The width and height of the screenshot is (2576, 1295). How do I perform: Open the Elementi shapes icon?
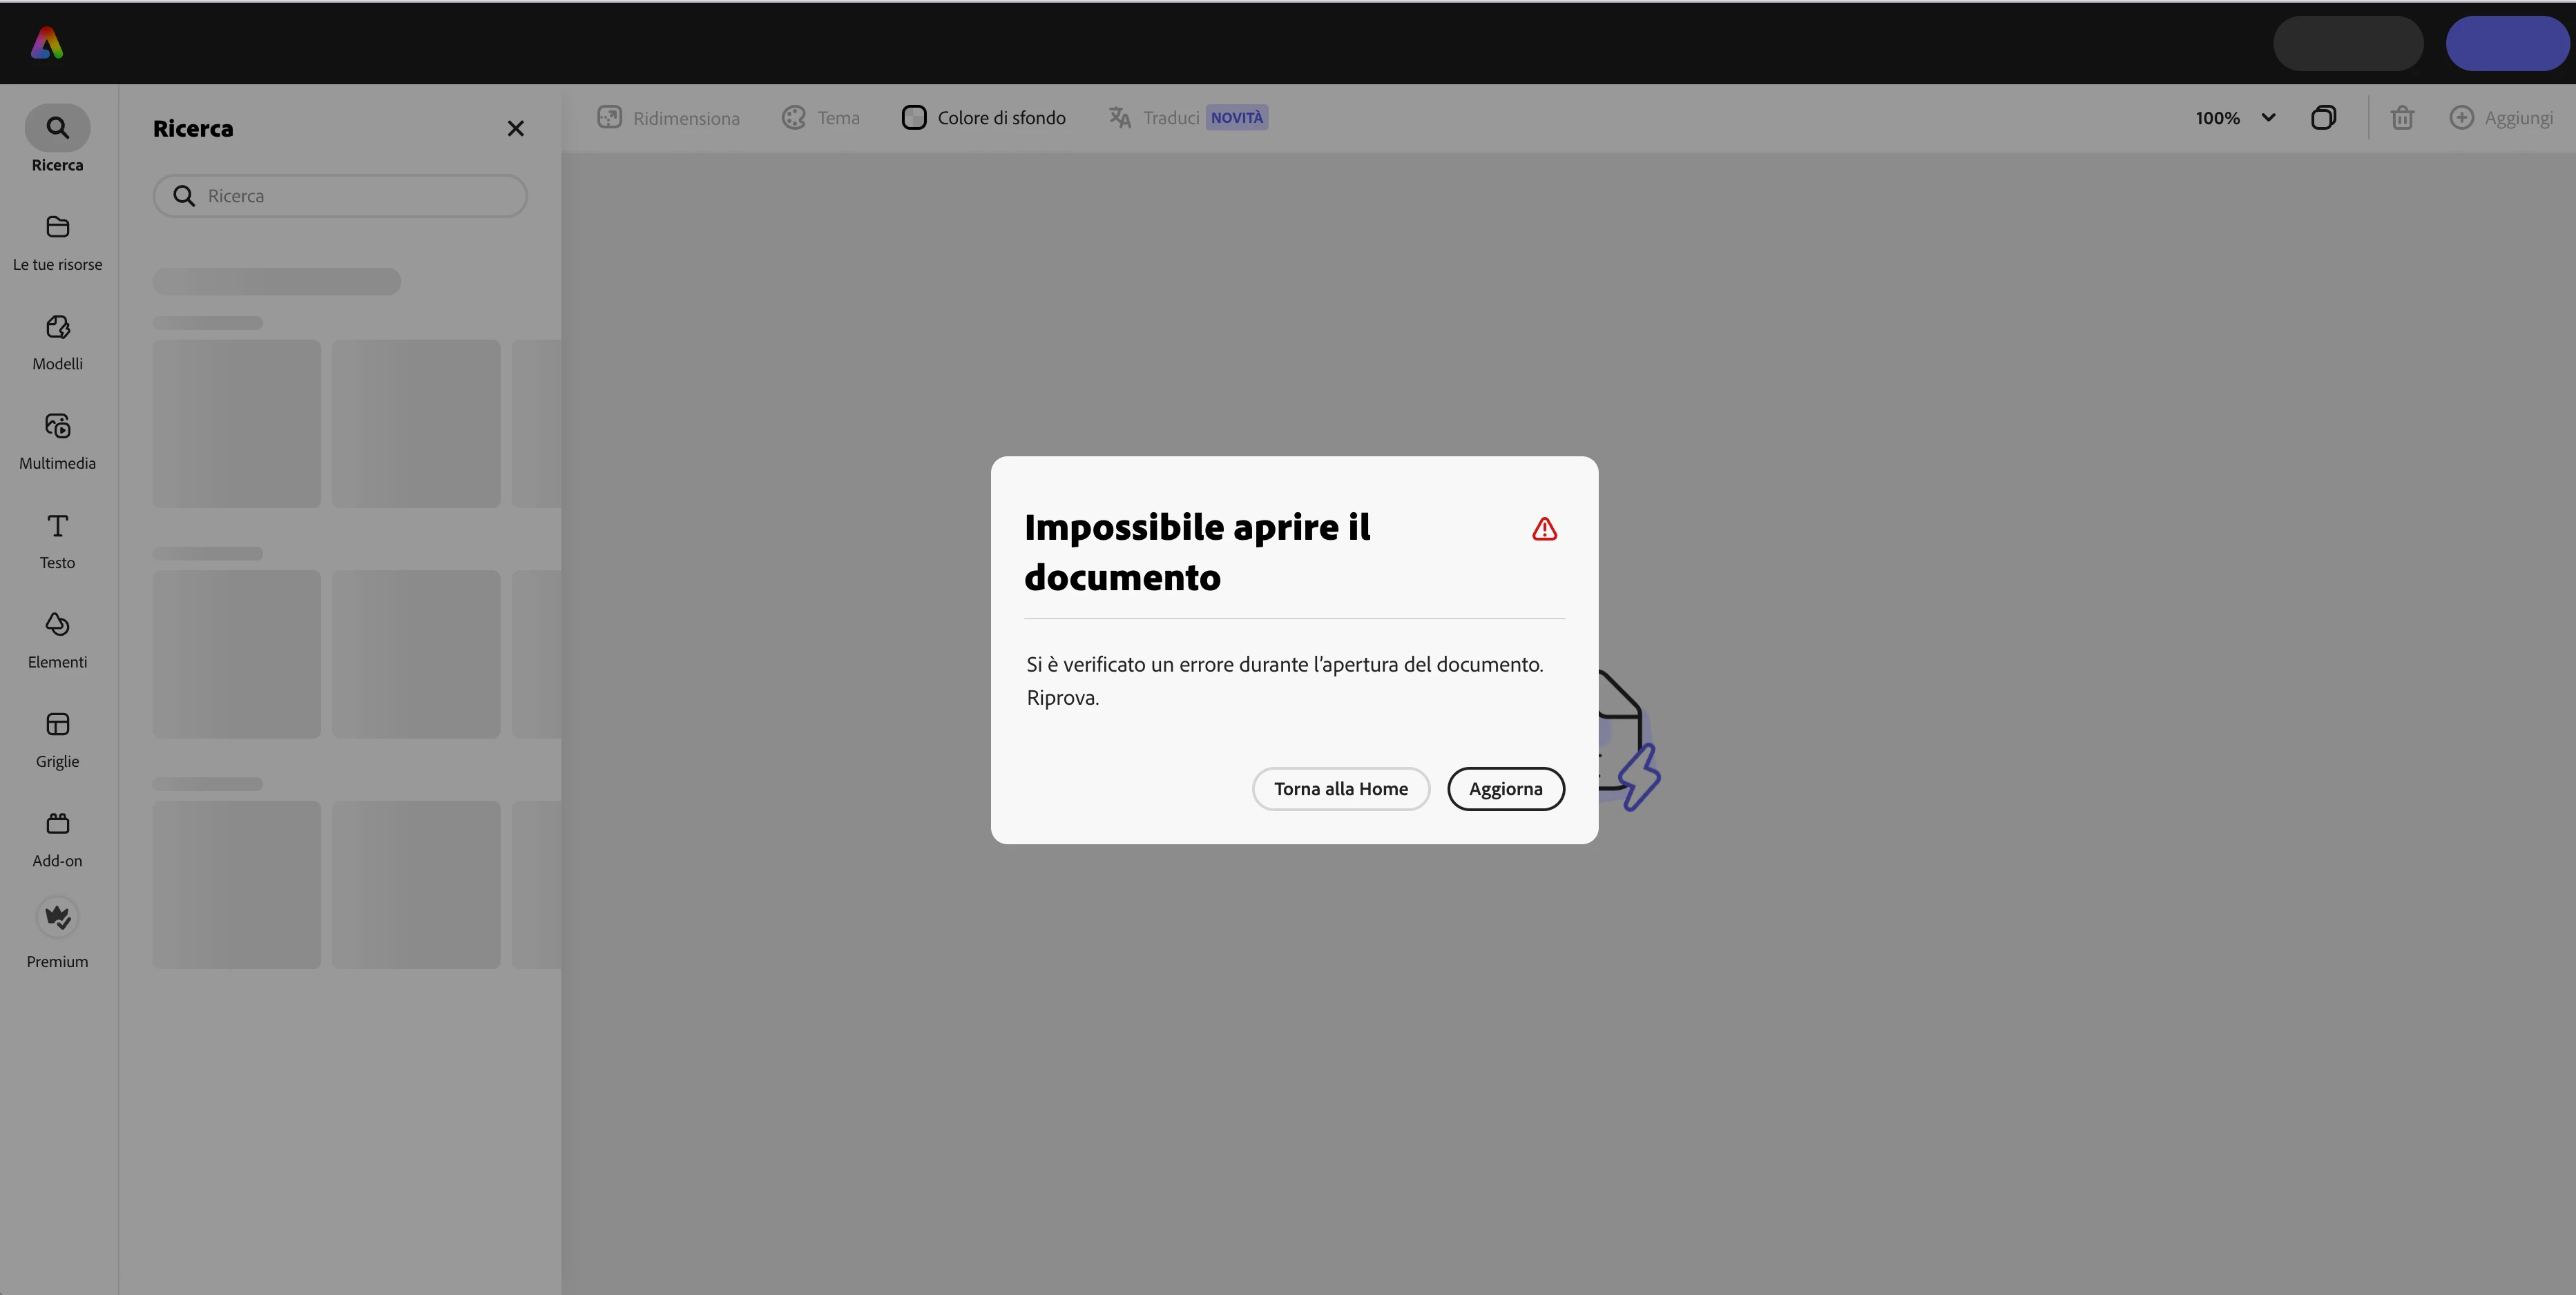(x=57, y=625)
